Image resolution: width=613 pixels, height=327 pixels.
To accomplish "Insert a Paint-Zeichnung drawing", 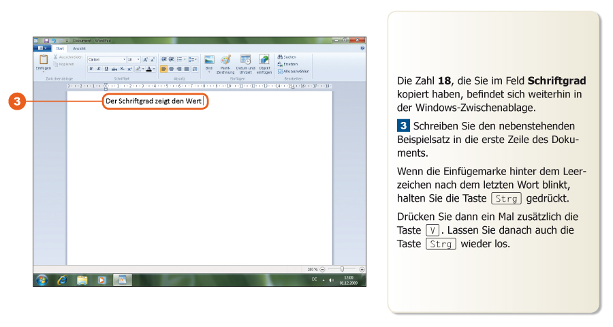I will [x=225, y=61].
